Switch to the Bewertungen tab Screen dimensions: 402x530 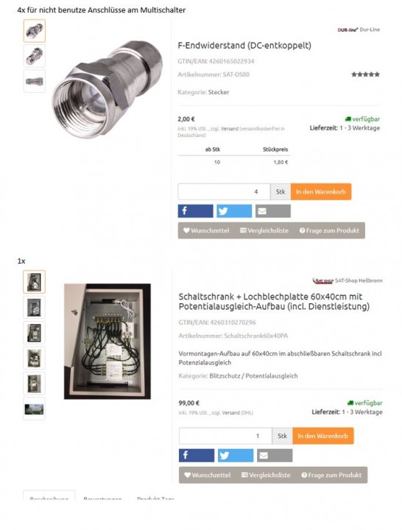click(x=102, y=498)
